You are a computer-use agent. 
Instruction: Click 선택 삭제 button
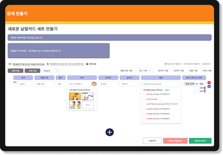(32, 71)
